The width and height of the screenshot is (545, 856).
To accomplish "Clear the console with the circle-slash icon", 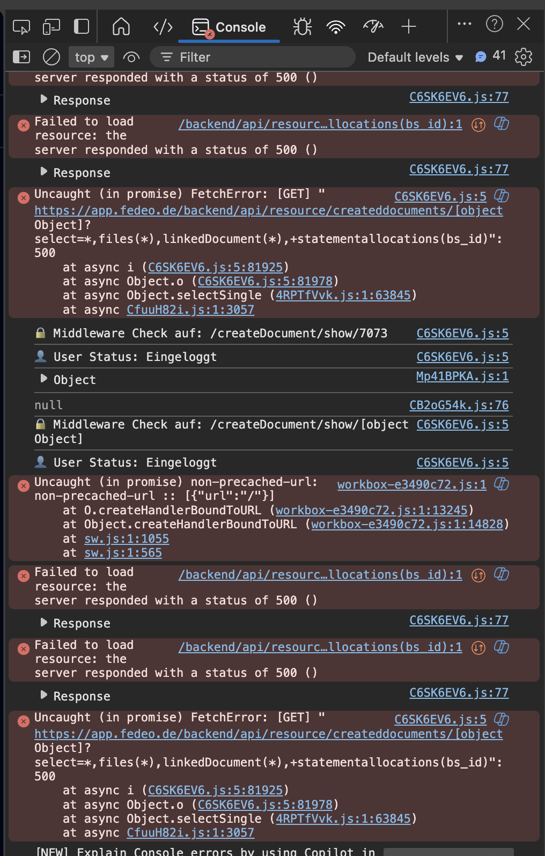I will 51,57.
